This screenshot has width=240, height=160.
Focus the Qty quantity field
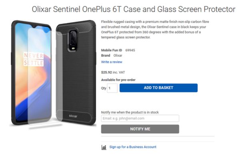point(112,88)
